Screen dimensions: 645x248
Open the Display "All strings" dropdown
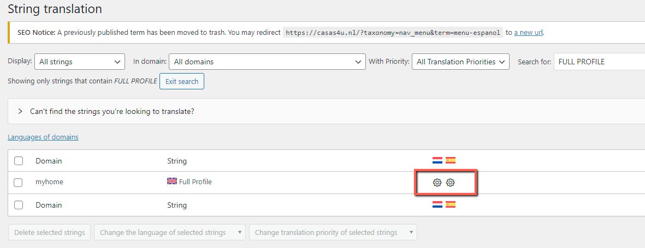point(80,62)
